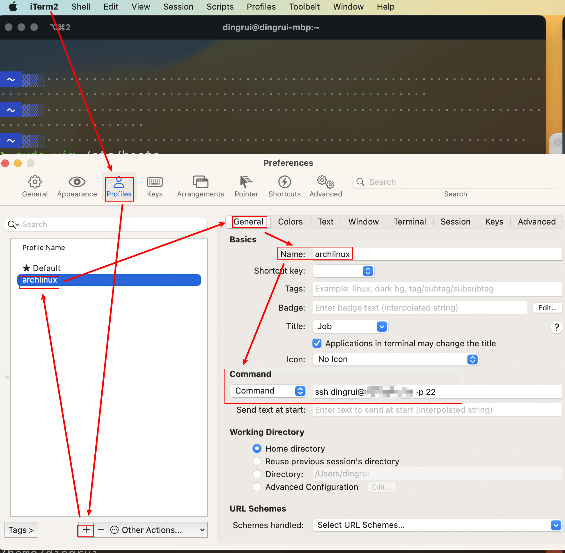The width and height of the screenshot is (565, 553).
Task: Open the Scripts menu in menu bar
Action: point(220,7)
